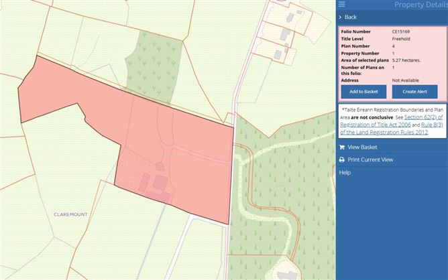The image size is (448, 280).
Task: Open the View Basket menu item
Action: pos(362,147)
